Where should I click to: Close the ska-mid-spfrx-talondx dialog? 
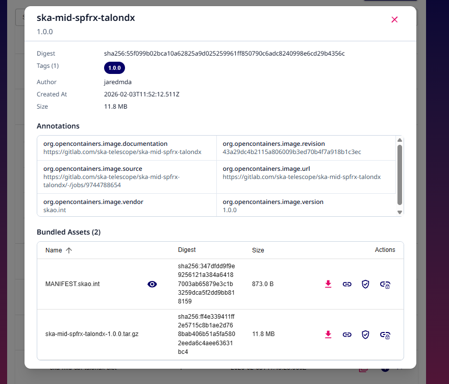pyautogui.click(x=394, y=19)
